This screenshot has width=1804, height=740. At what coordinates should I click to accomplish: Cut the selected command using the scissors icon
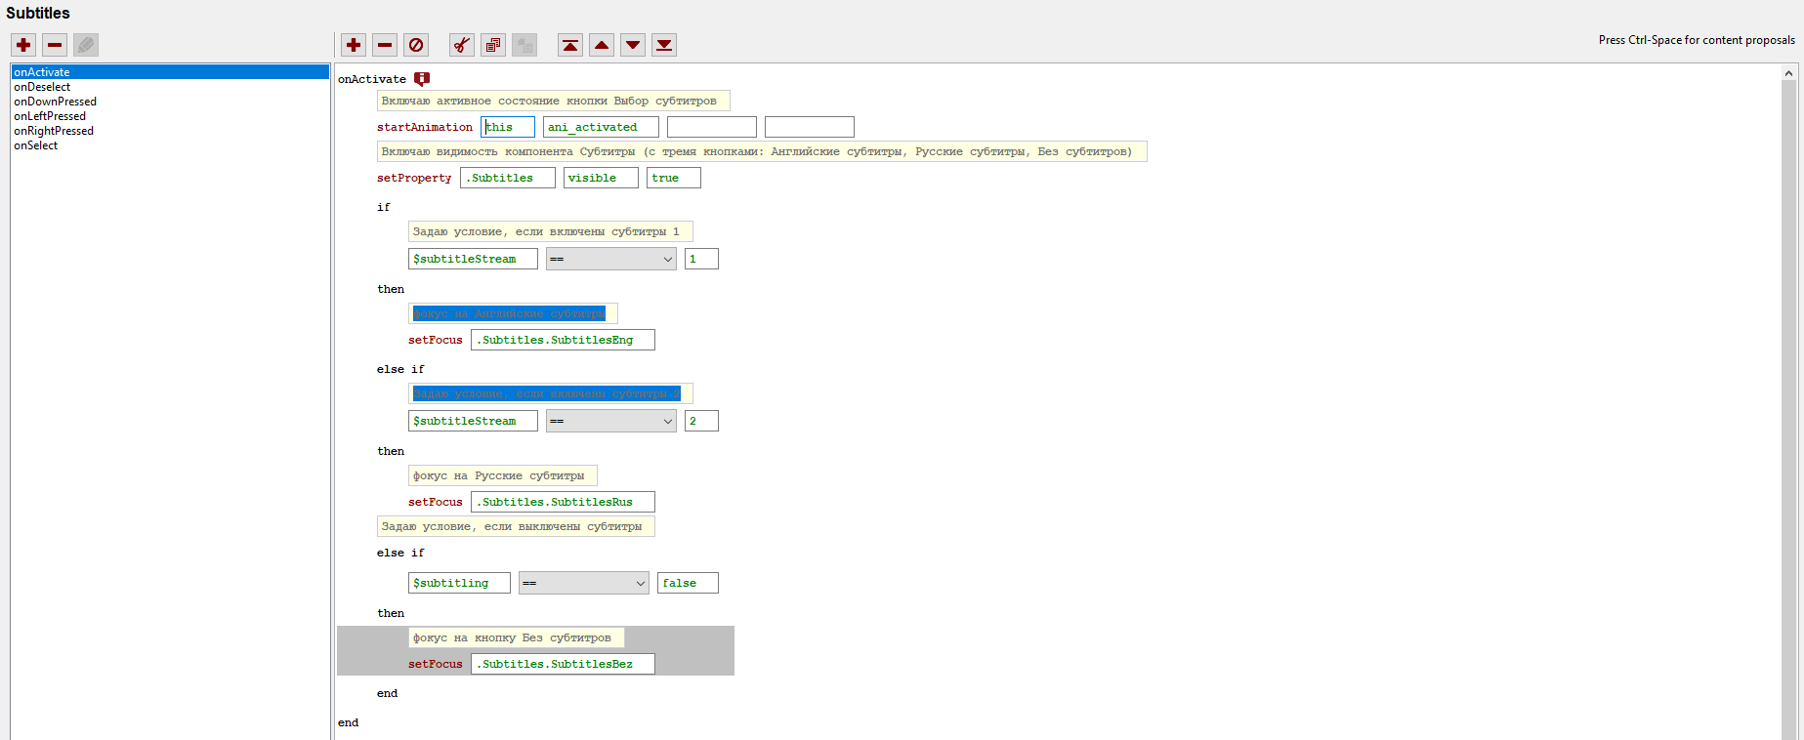tap(462, 45)
